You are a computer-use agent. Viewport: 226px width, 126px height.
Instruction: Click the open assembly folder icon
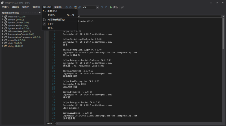pyautogui.click(x=75, y=7)
